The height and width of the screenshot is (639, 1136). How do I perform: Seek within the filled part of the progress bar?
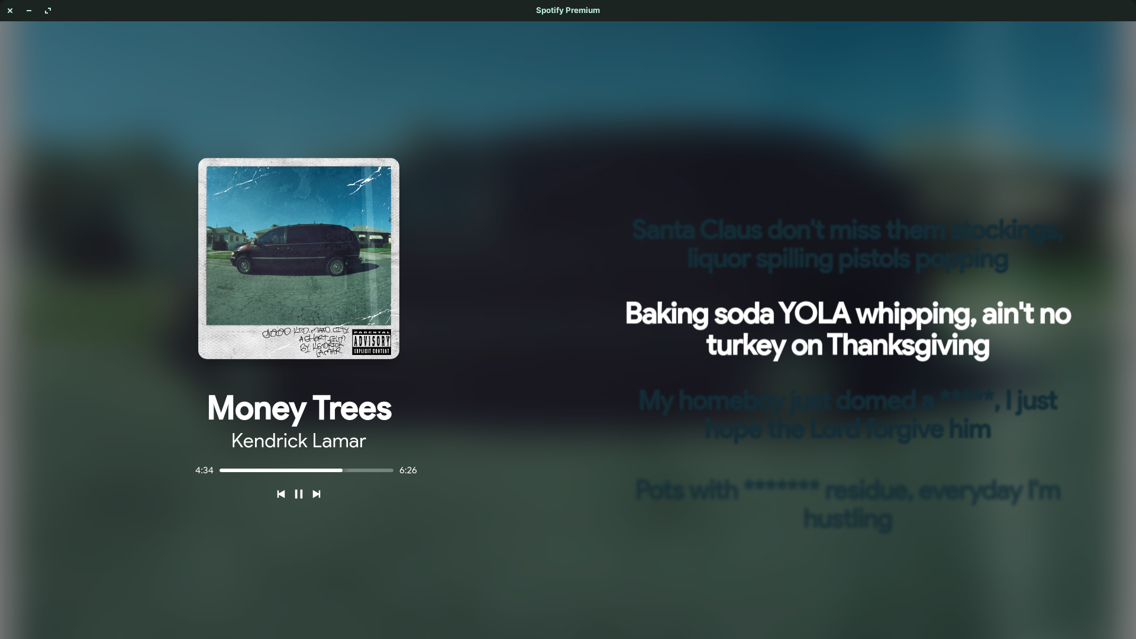(280, 470)
